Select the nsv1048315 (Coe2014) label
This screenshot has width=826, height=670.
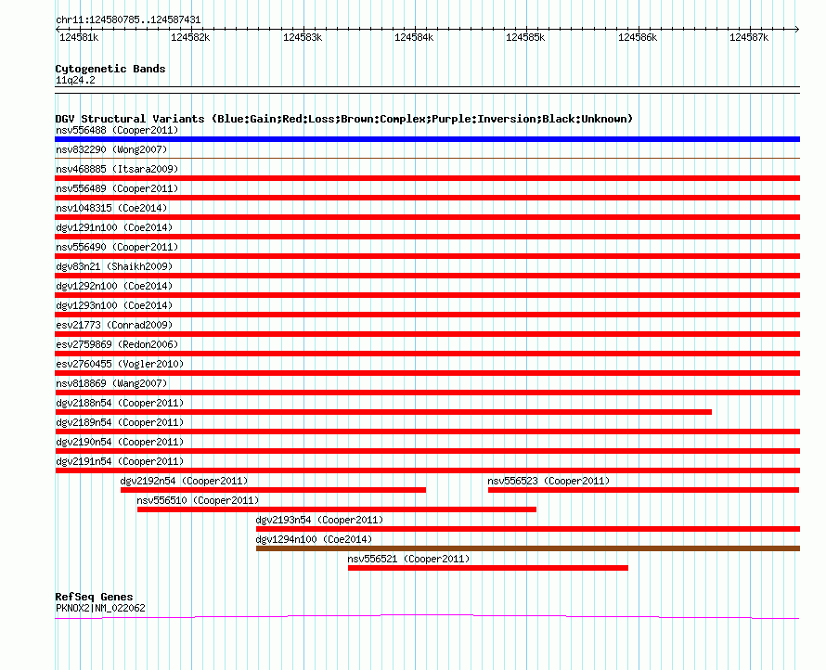pos(111,208)
